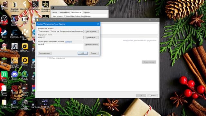Launch Counter-Strike Global Offensive shortcut

coord(14,62)
